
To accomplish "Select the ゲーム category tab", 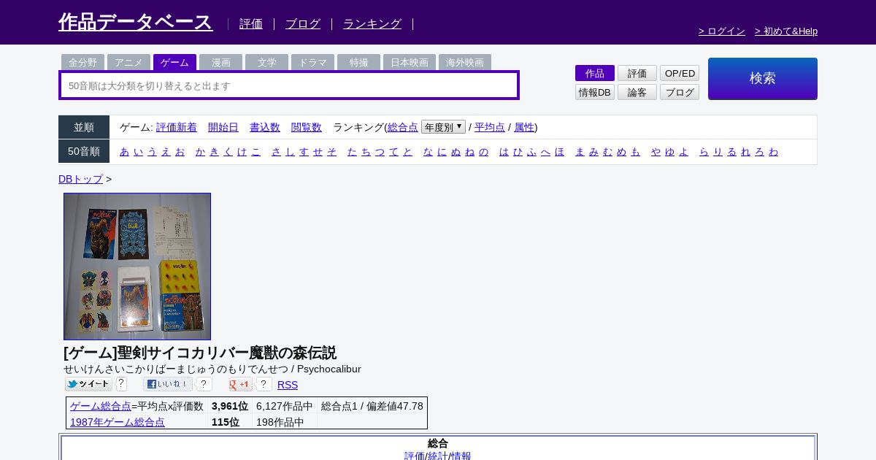I will pyautogui.click(x=174, y=62).
